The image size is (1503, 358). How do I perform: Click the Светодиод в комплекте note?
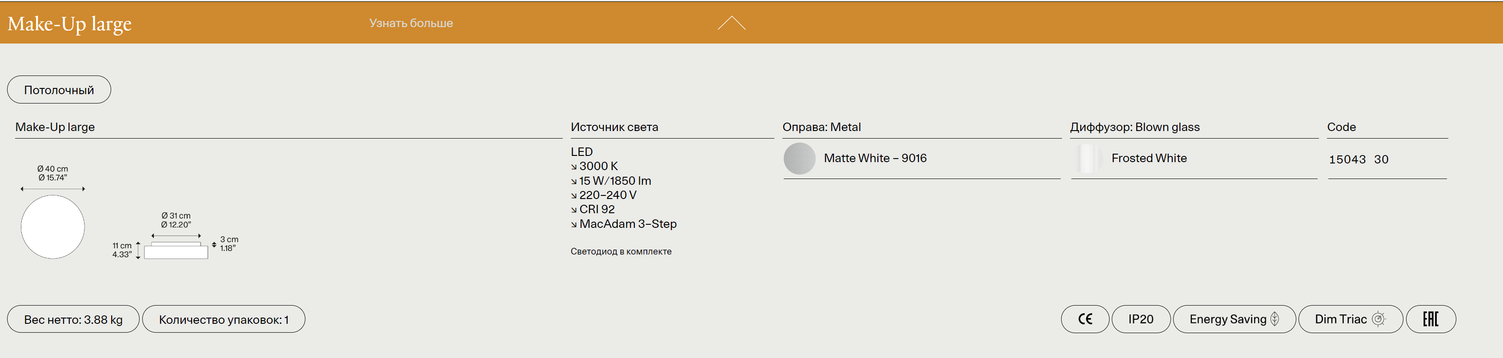click(621, 251)
